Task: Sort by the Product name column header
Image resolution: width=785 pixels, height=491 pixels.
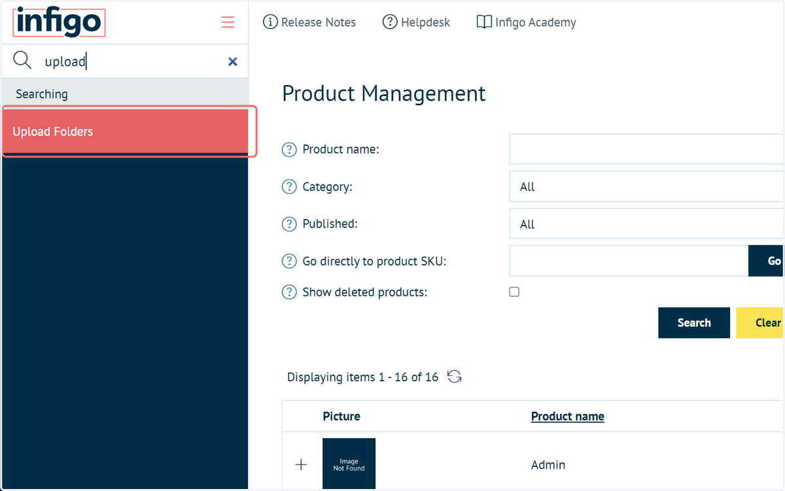Action: 568,416
